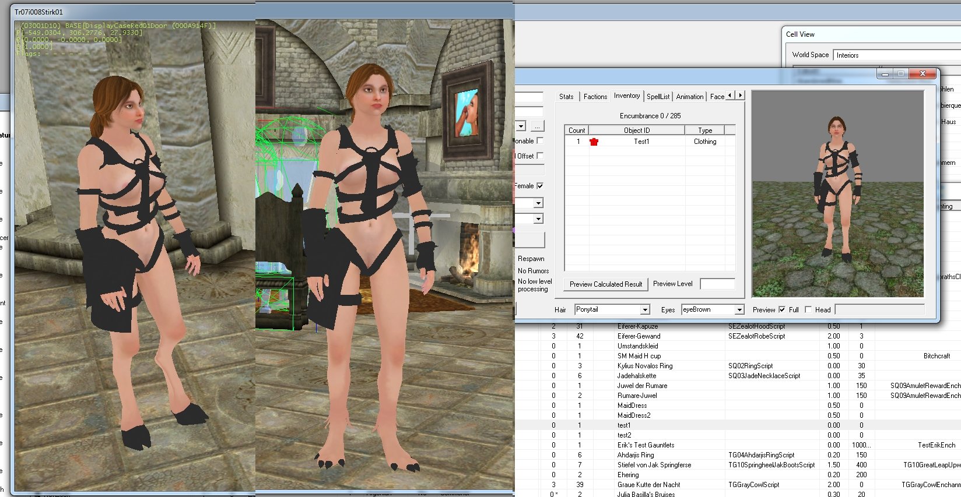
Task: Enable the Summonable checkbox
Action: (x=540, y=140)
